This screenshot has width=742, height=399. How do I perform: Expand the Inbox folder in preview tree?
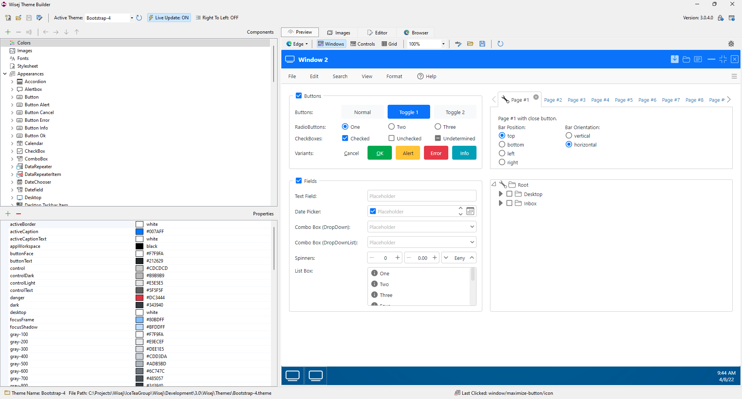pyautogui.click(x=500, y=203)
